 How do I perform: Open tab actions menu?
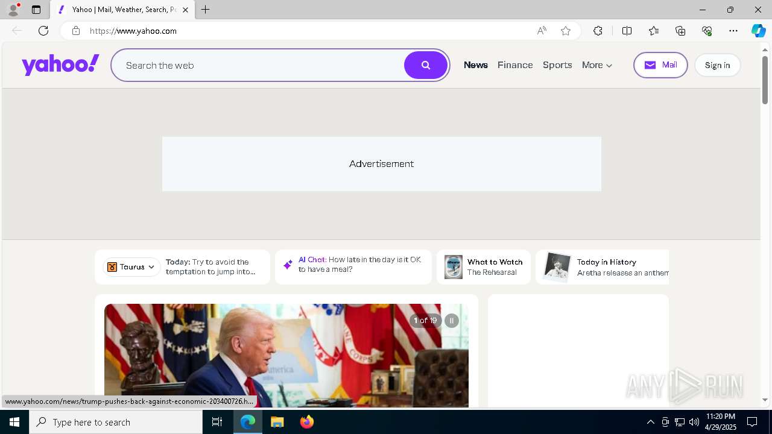click(36, 10)
